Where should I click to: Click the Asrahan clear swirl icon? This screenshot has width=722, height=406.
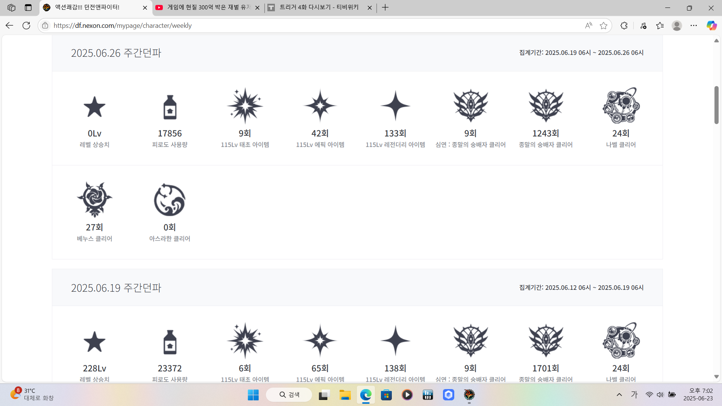170,200
